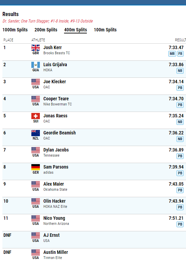
Task: Open Cooper Teare's athlete link
Action: coord(56,99)
